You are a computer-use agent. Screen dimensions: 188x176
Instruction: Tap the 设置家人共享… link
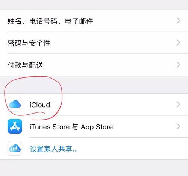click(x=54, y=149)
